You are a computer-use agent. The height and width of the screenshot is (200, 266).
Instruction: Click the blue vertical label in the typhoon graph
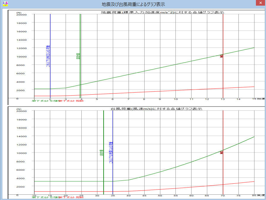[111, 153]
